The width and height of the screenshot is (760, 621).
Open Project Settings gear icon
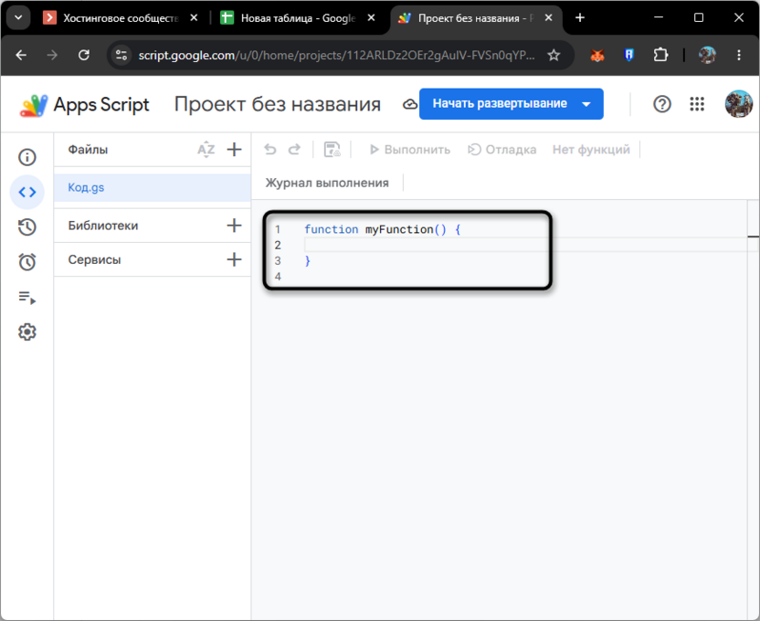point(27,332)
